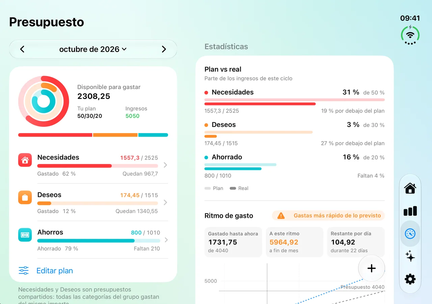Open the Editar plan link
The height and width of the screenshot is (304, 432).
pyautogui.click(x=55, y=271)
